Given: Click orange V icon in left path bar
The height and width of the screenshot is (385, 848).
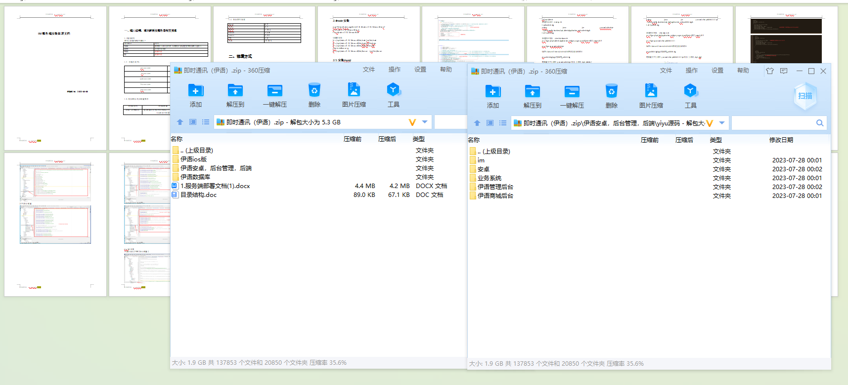Looking at the screenshot, I should 412,122.
